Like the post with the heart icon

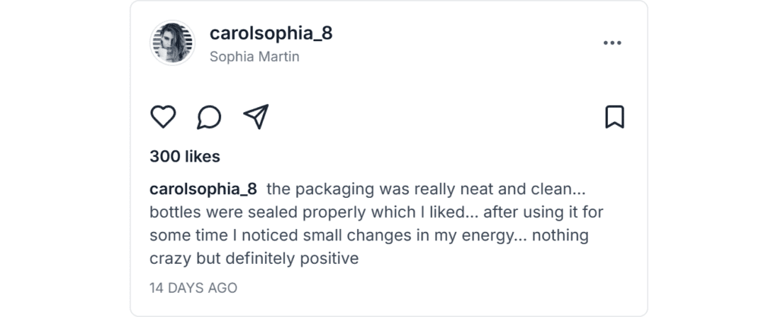[x=163, y=117]
